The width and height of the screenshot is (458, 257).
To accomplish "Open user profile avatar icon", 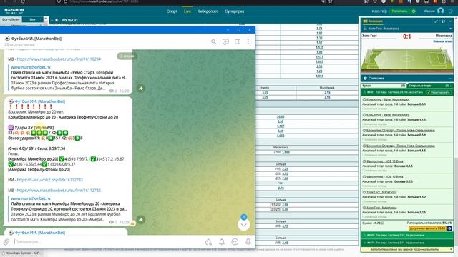I will pos(441,11).
